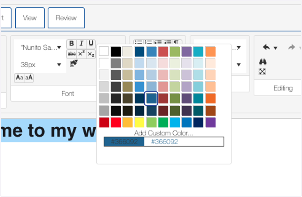Image resolution: width=302 pixels, height=197 pixels.
Task: Pick the purple swatch in bottom row
Action: point(210,122)
